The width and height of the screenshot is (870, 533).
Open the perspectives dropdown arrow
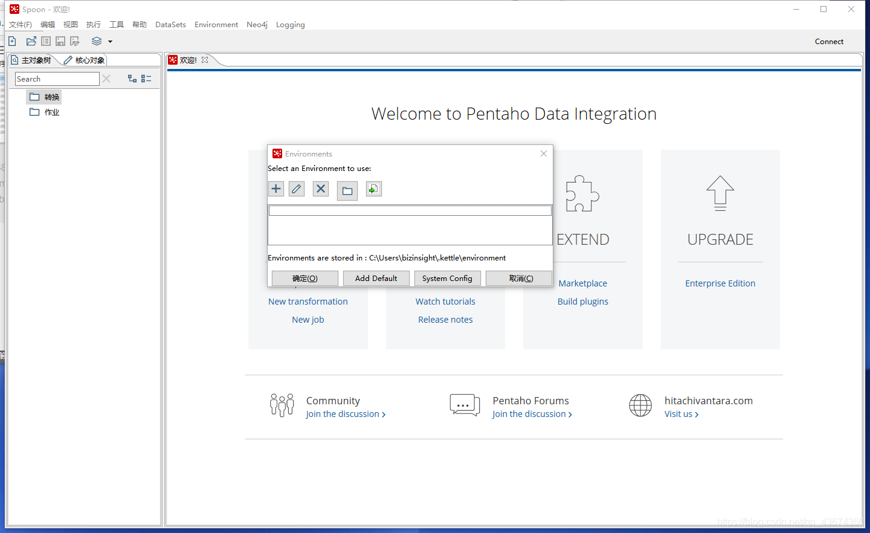click(110, 42)
